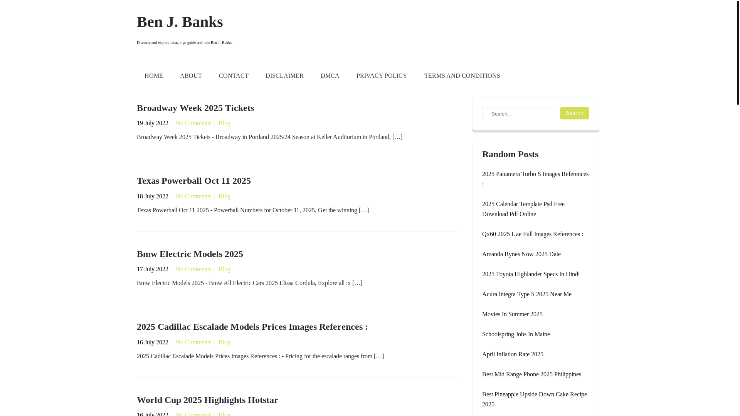The width and height of the screenshot is (740, 416).
Task: Open the ABOUT page
Action: pos(191,76)
